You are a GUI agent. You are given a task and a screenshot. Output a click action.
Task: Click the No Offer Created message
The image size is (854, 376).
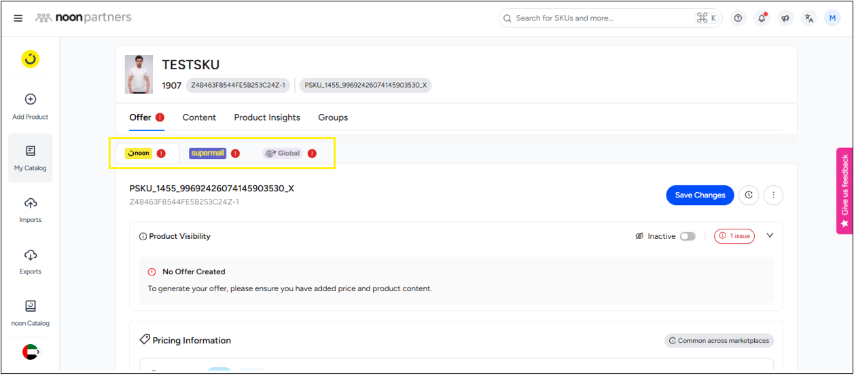(x=457, y=280)
